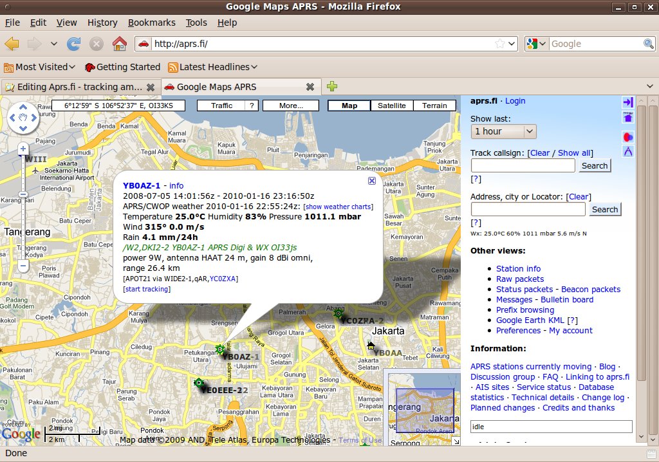659x462 pixels.
Task: Open a new tab with plus icon
Action: click(x=332, y=86)
